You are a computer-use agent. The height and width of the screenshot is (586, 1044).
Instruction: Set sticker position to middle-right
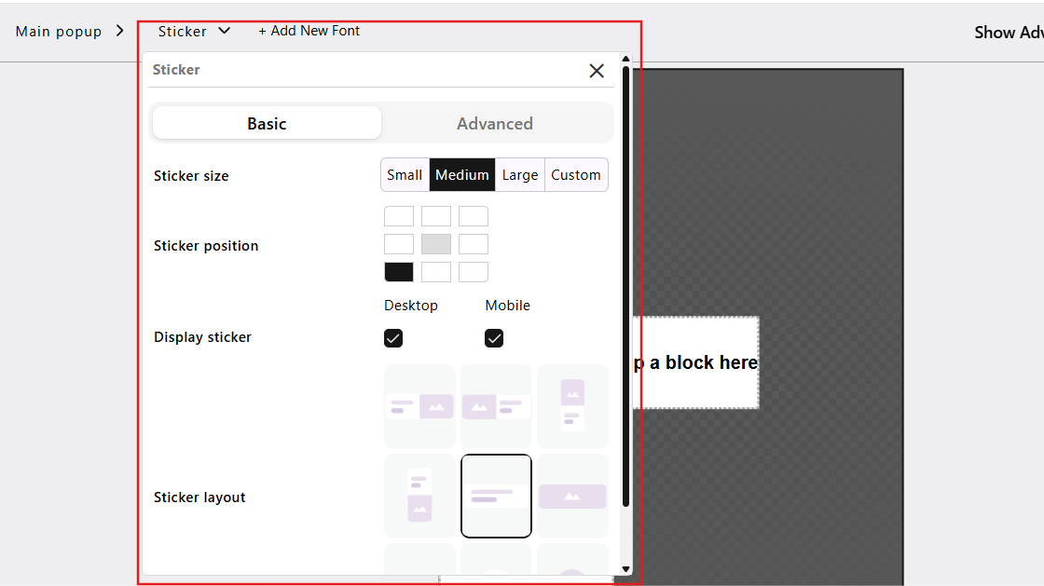pos(474,244)
